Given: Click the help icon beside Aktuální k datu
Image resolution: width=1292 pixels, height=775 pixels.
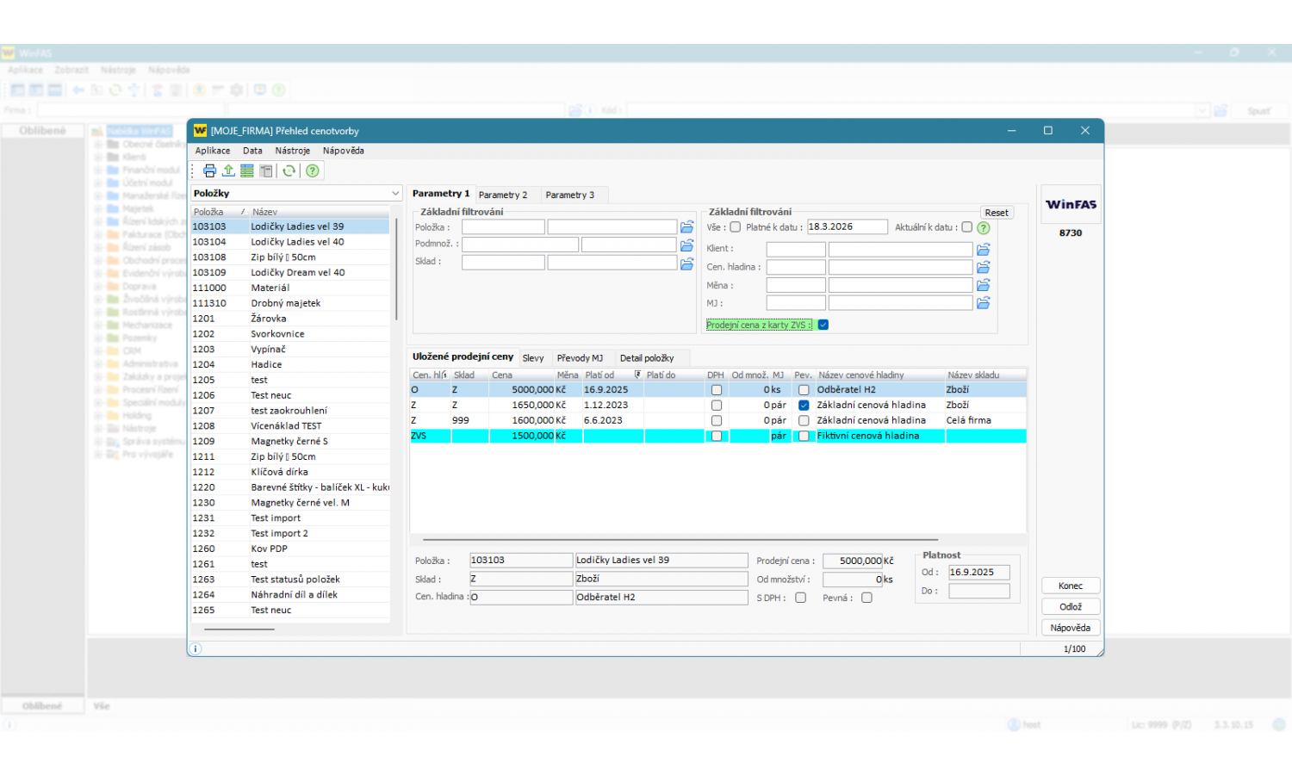Looking at the screenshot, I should pyautogui.click(x=984, y=227).
